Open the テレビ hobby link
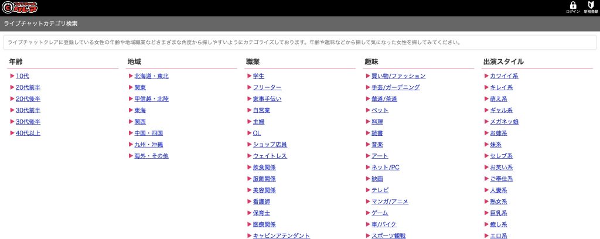The width and height of the screenshot is (600, 239). 380,190
